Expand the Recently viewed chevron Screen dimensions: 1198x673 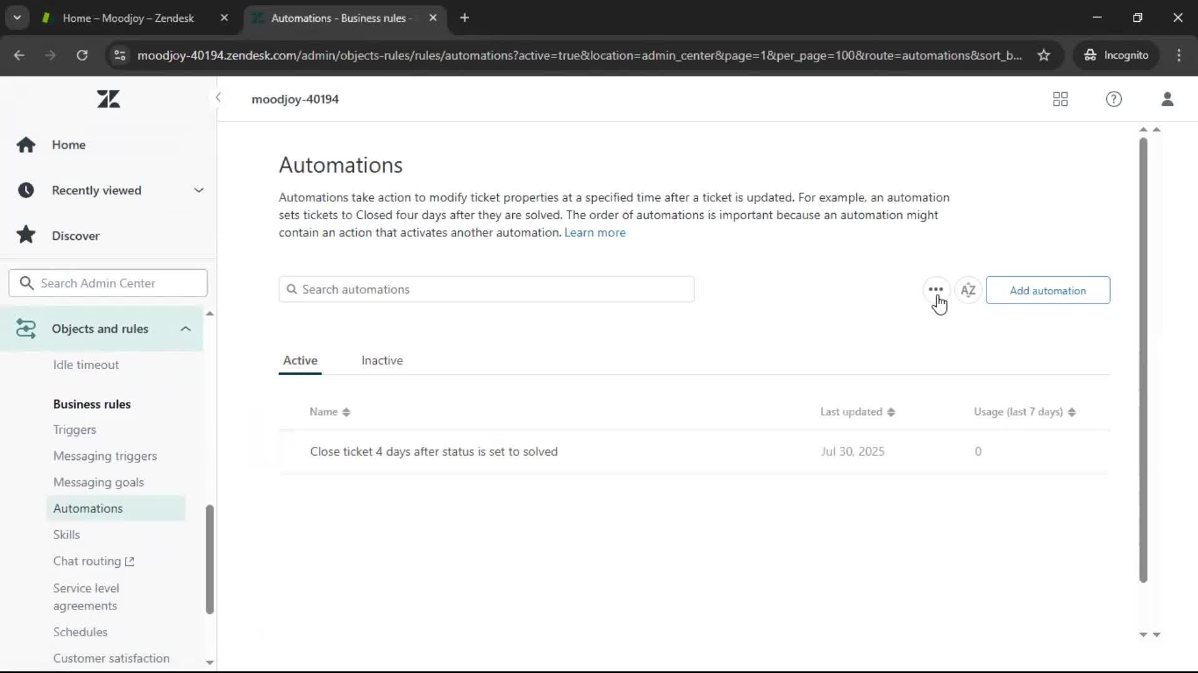point(198,190)
